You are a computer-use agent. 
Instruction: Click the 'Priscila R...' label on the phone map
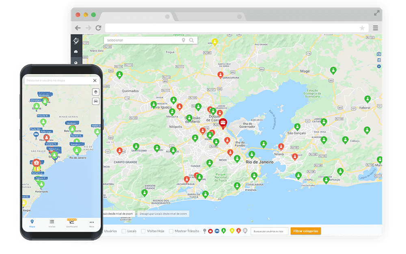[x=43, y=116]
